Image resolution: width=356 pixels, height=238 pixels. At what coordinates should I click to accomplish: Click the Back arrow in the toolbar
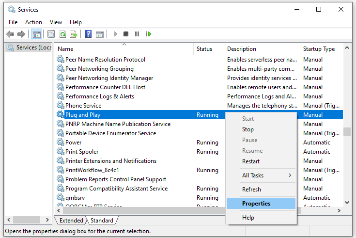10,34
